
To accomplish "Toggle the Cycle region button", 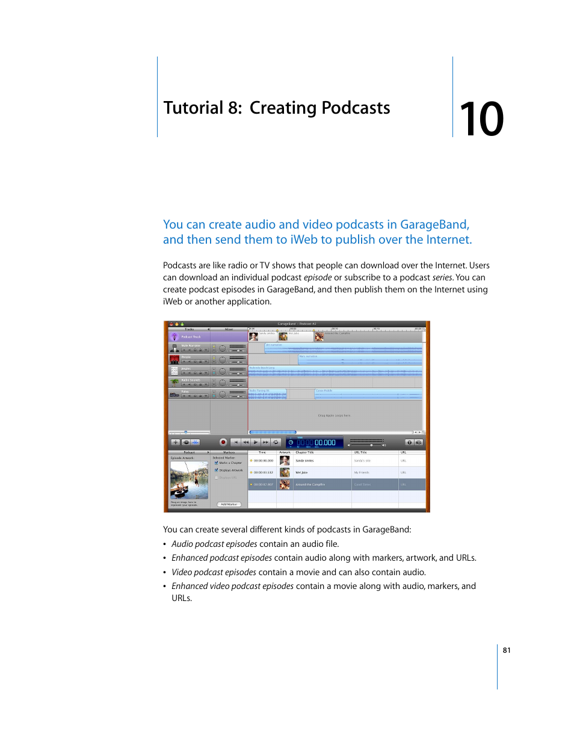I will (x=276, y=442).
